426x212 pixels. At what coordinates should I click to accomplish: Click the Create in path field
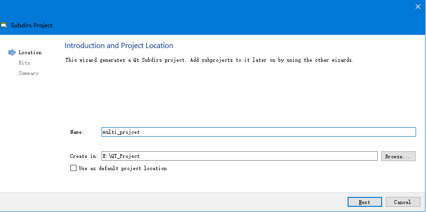click(x=239, y=156)
